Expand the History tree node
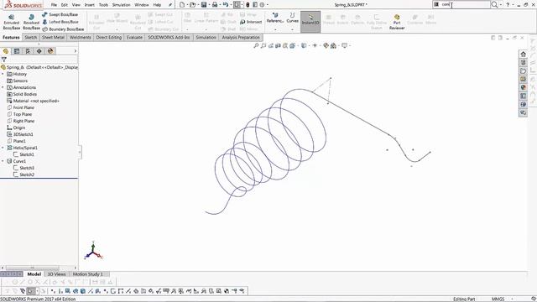 coord(3,74)
